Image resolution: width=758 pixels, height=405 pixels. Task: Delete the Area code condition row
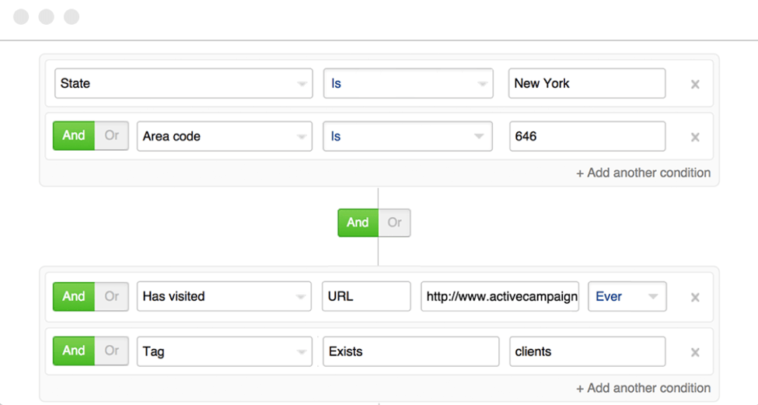point(695,137)
